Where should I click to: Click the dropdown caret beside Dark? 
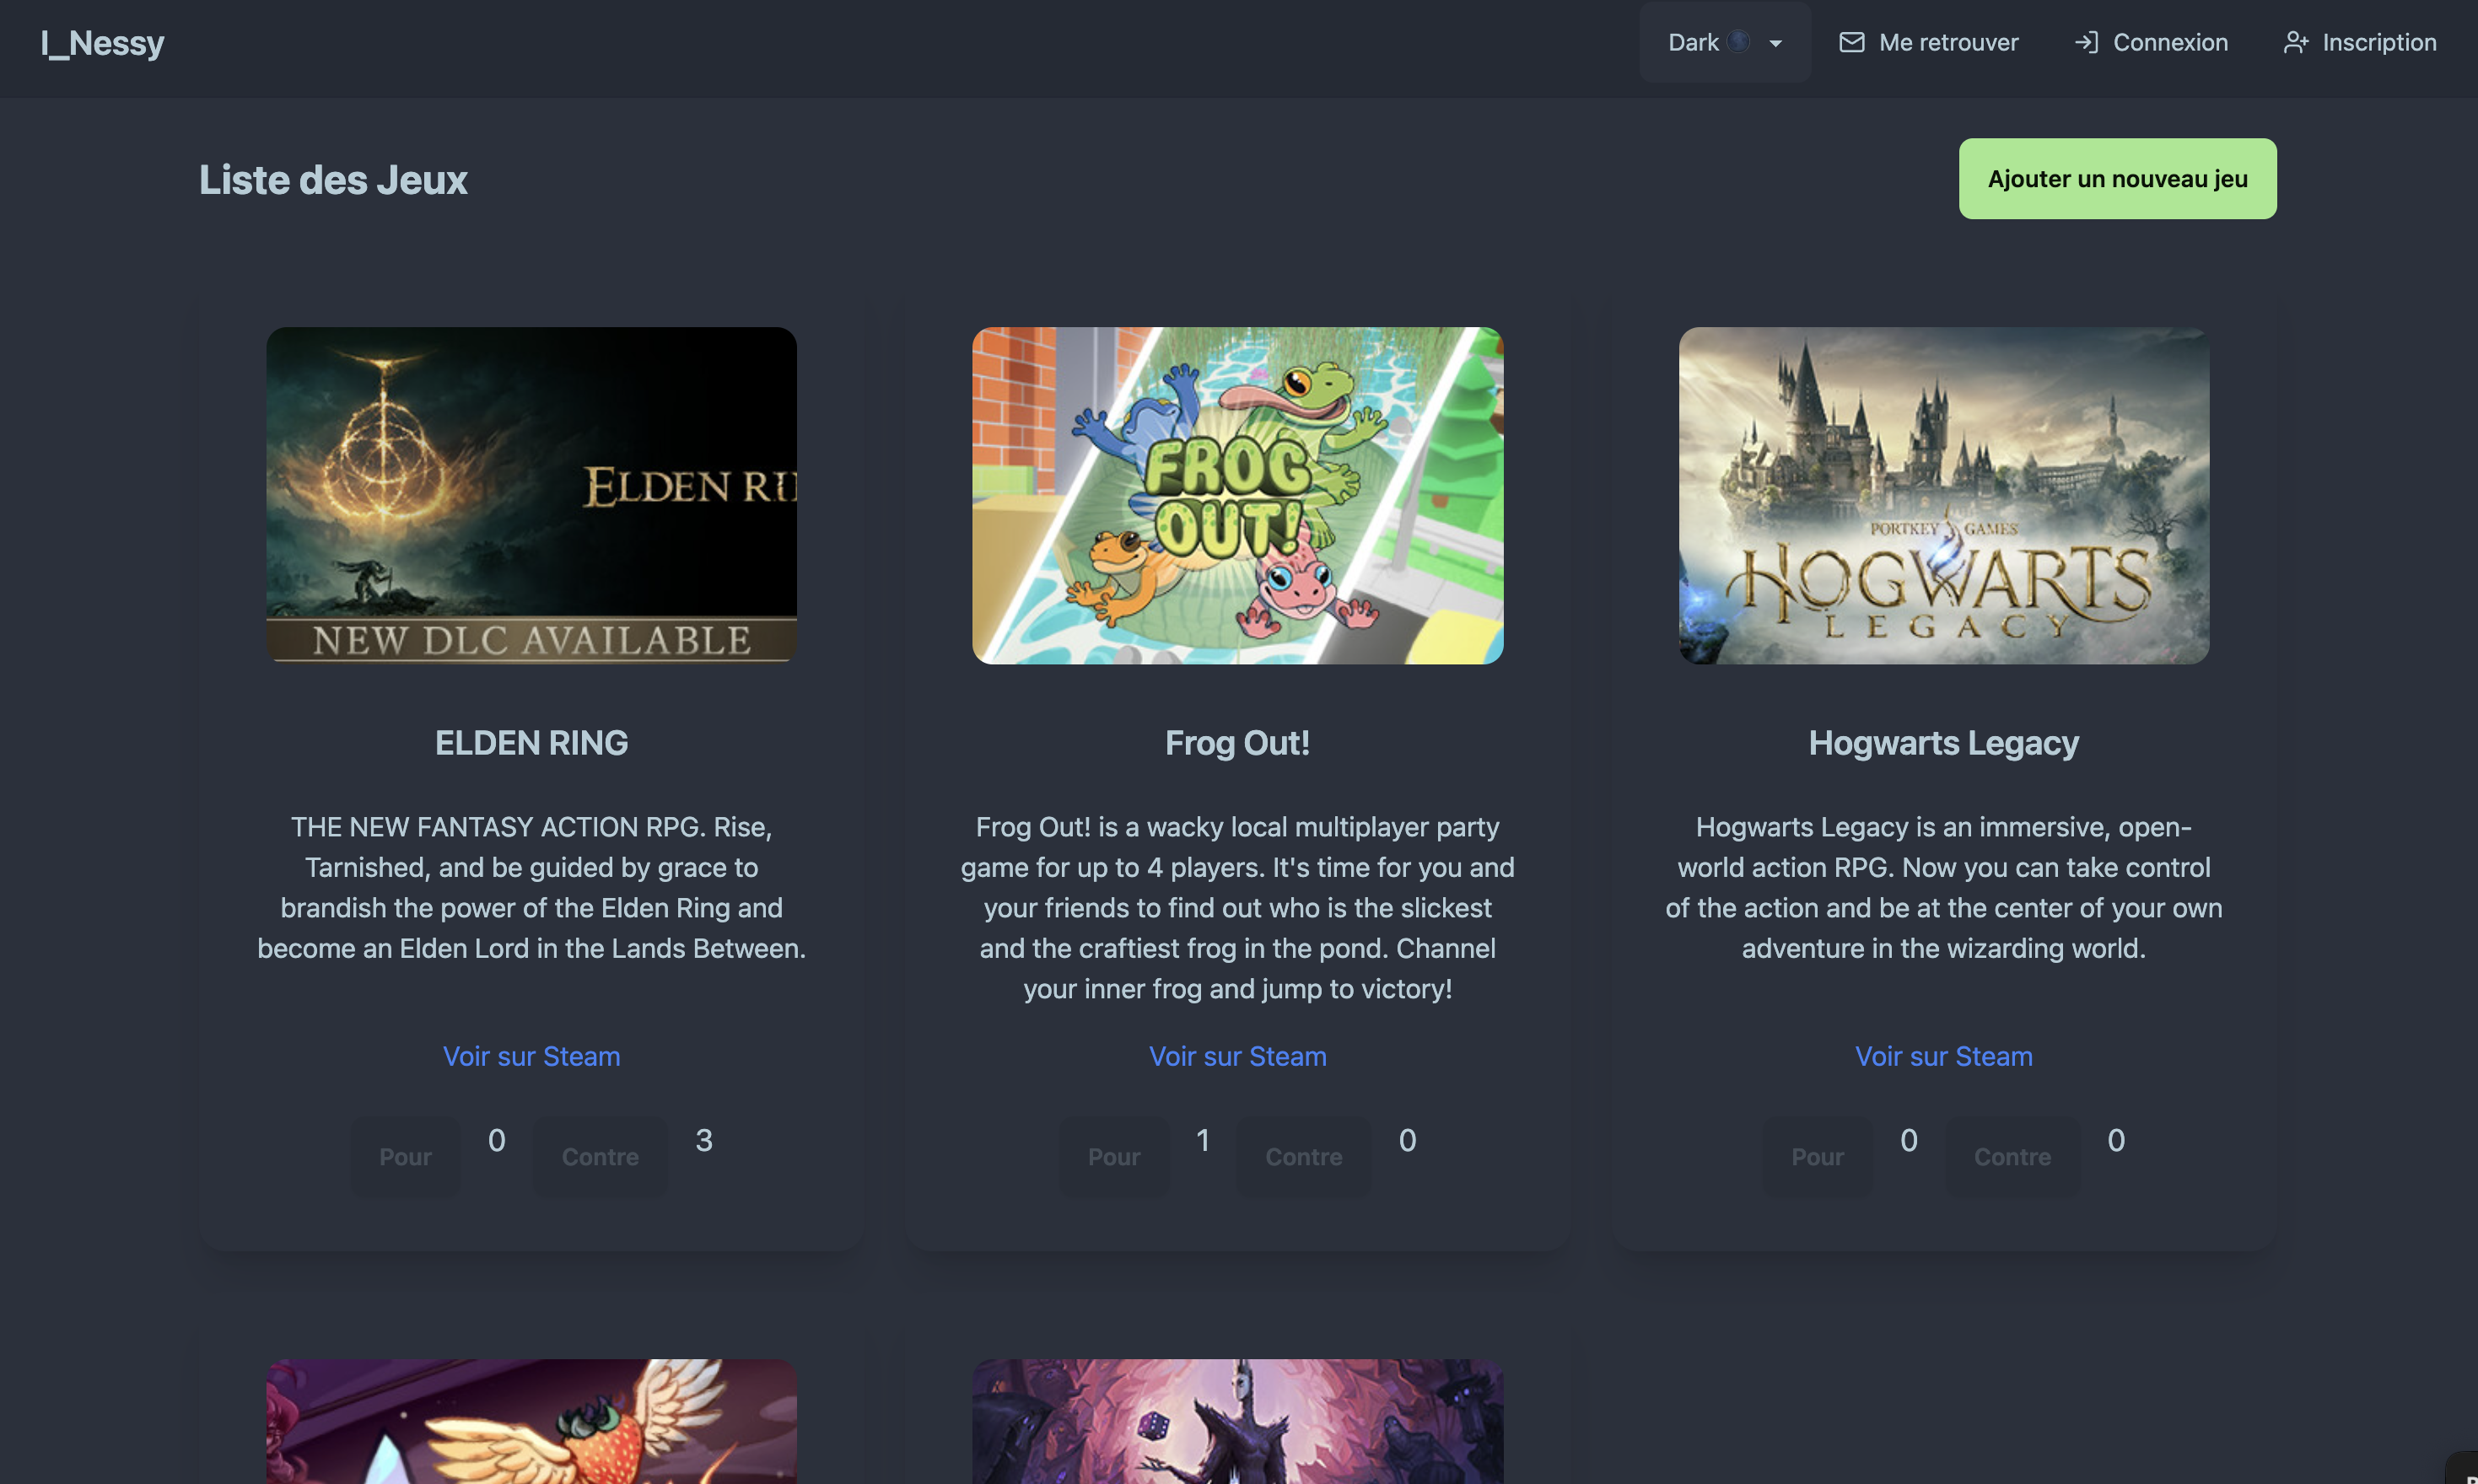point(1776,43)
